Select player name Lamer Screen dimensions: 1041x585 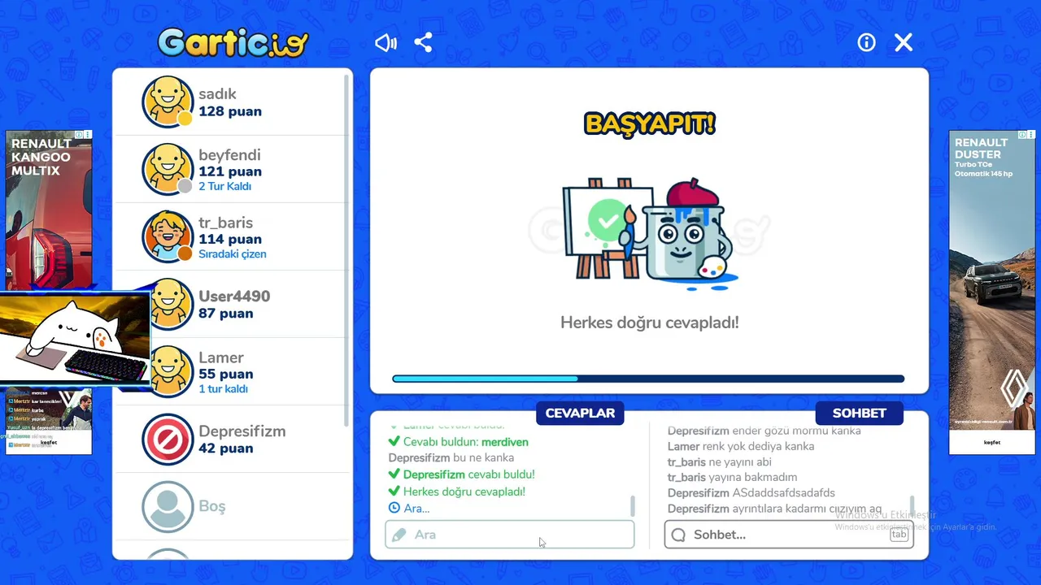[x=221, y=357]
